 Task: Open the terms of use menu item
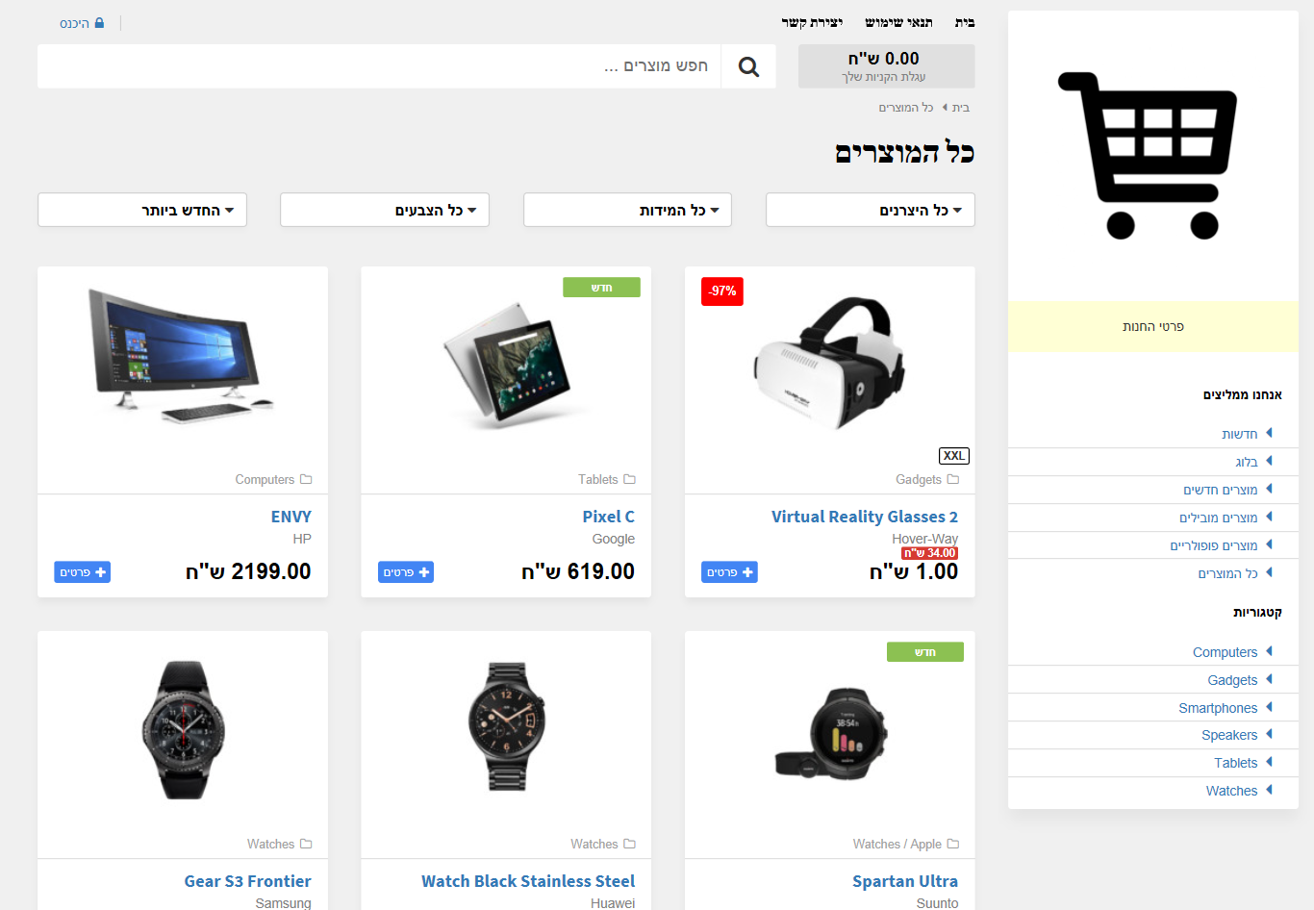pos(898,22)
